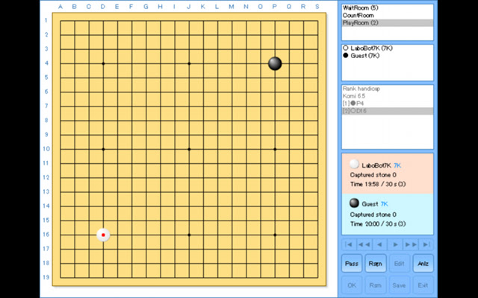Jump to the first move

pyautogui.click(x=348, y=244)
